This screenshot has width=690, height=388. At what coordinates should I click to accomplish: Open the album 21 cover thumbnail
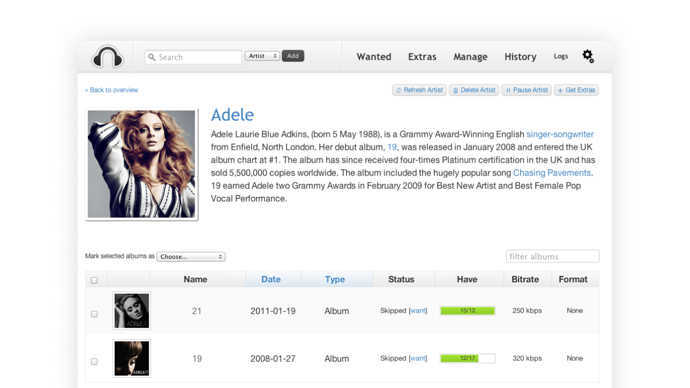click(132, 311)
